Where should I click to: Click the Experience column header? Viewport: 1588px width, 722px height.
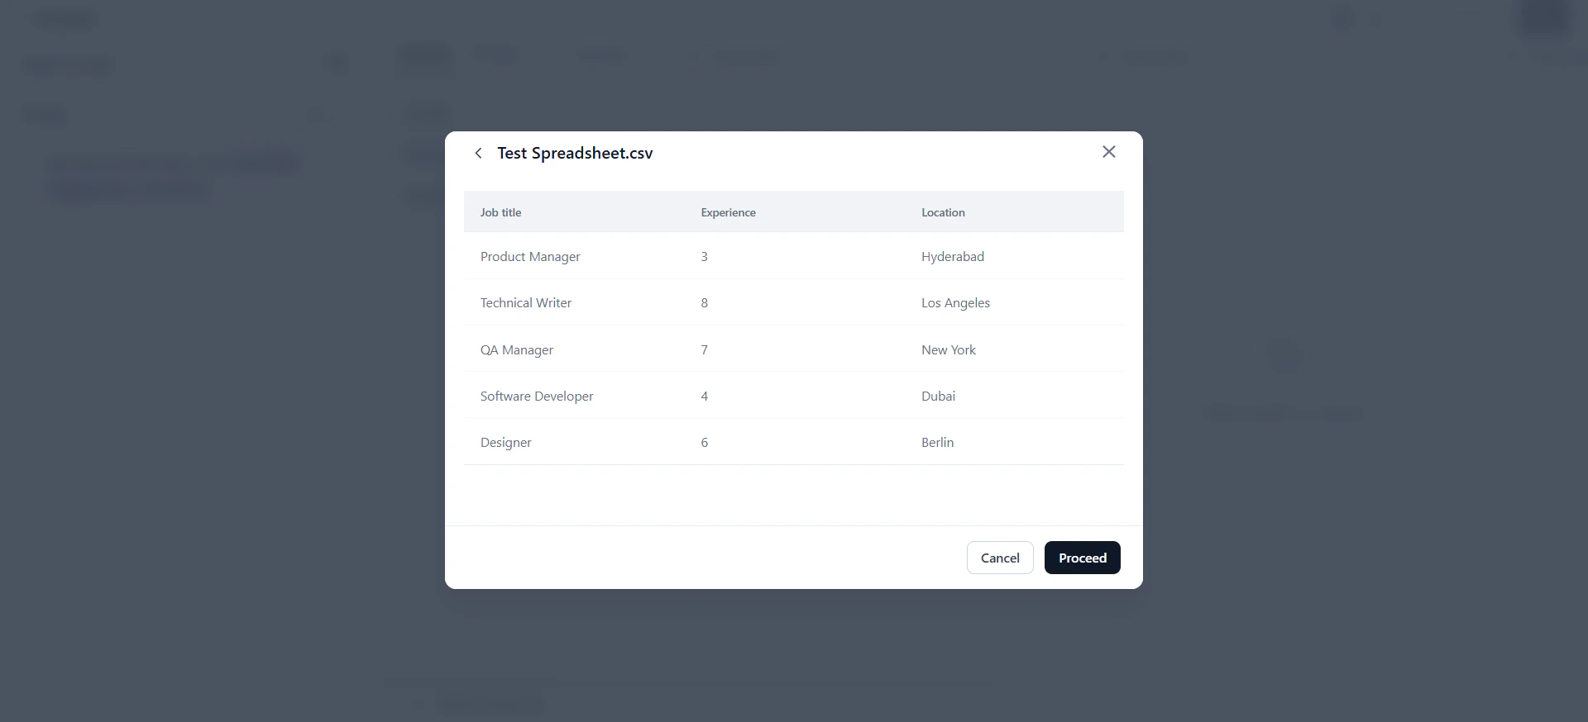(728, 212)
